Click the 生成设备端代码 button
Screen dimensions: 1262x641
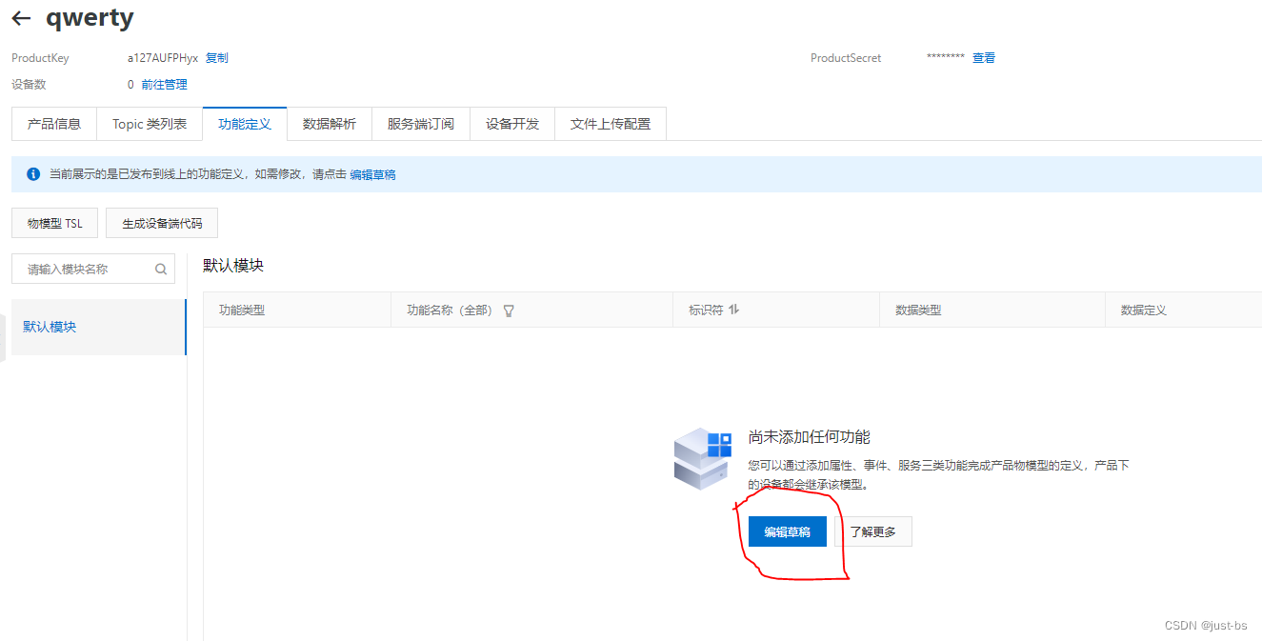tap(162, 224)
